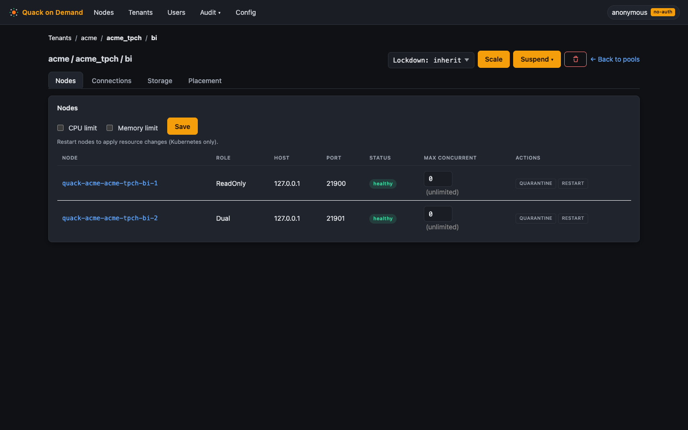
Task: Expand the Audit dropdown menu
Action: coord(210,12)
